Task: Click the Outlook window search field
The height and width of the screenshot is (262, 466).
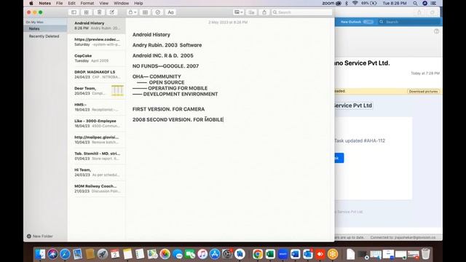Action: point(408,22)
